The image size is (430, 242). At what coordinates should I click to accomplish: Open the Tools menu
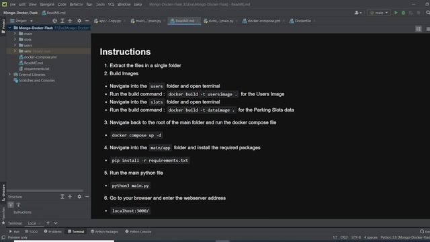100,5
